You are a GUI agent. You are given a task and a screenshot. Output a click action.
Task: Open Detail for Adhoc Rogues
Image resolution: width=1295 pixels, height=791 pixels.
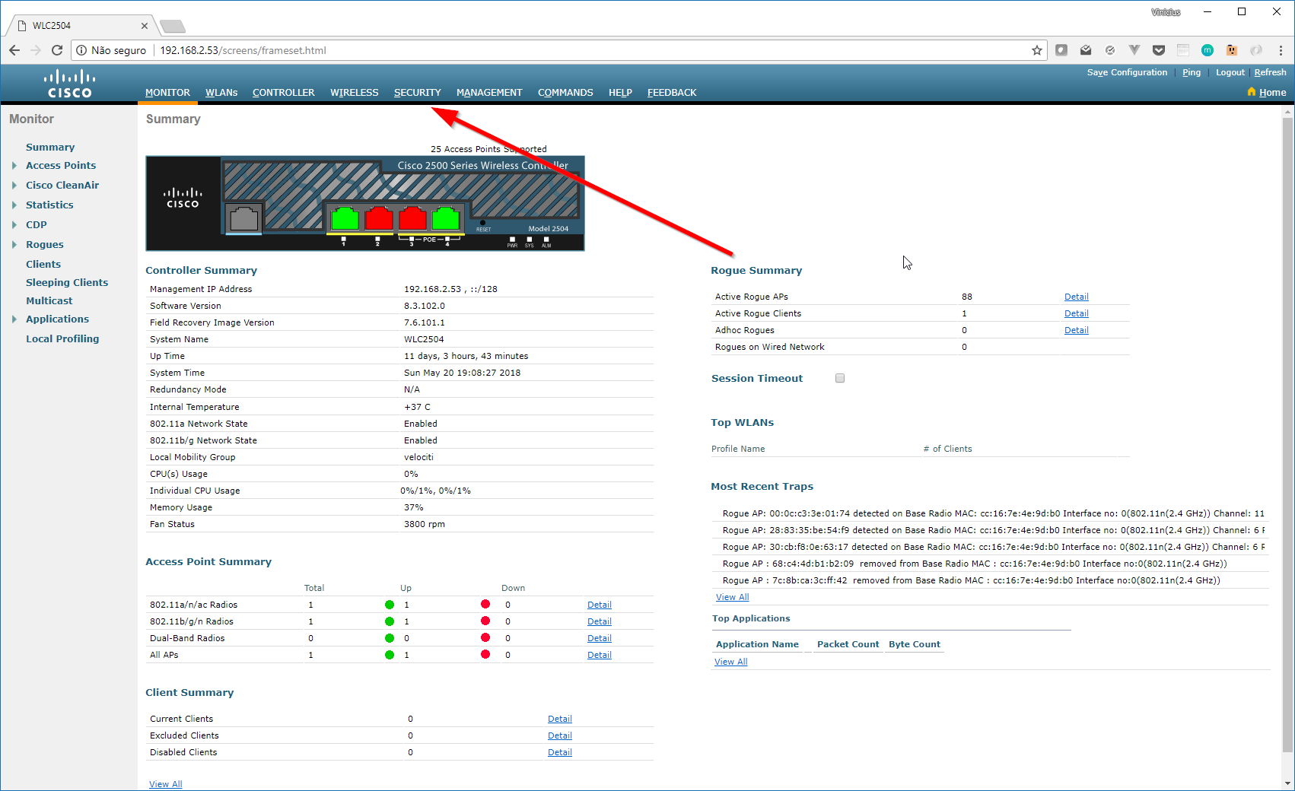pos(1076,330)
